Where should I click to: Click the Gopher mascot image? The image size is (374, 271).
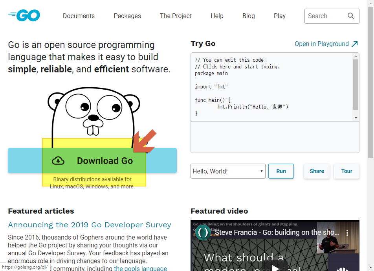click(93, 118)
